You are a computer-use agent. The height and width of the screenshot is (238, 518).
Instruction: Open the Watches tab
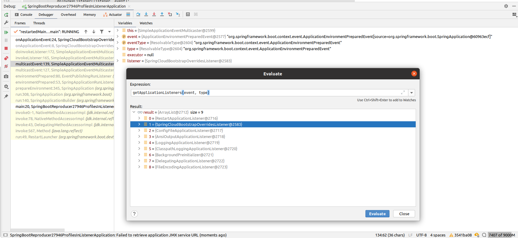146,23
